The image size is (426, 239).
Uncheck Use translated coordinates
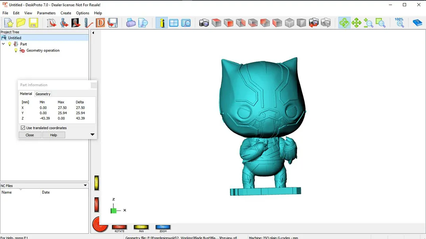(23, 128)
